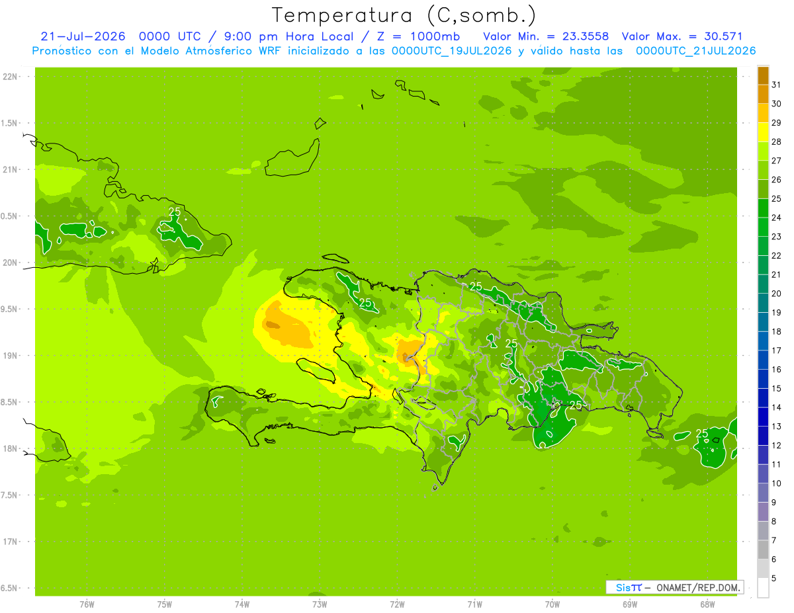794x613 pixels.
Task: Select the colorbar swatch between 30 and 31
Action: [763, 95]
